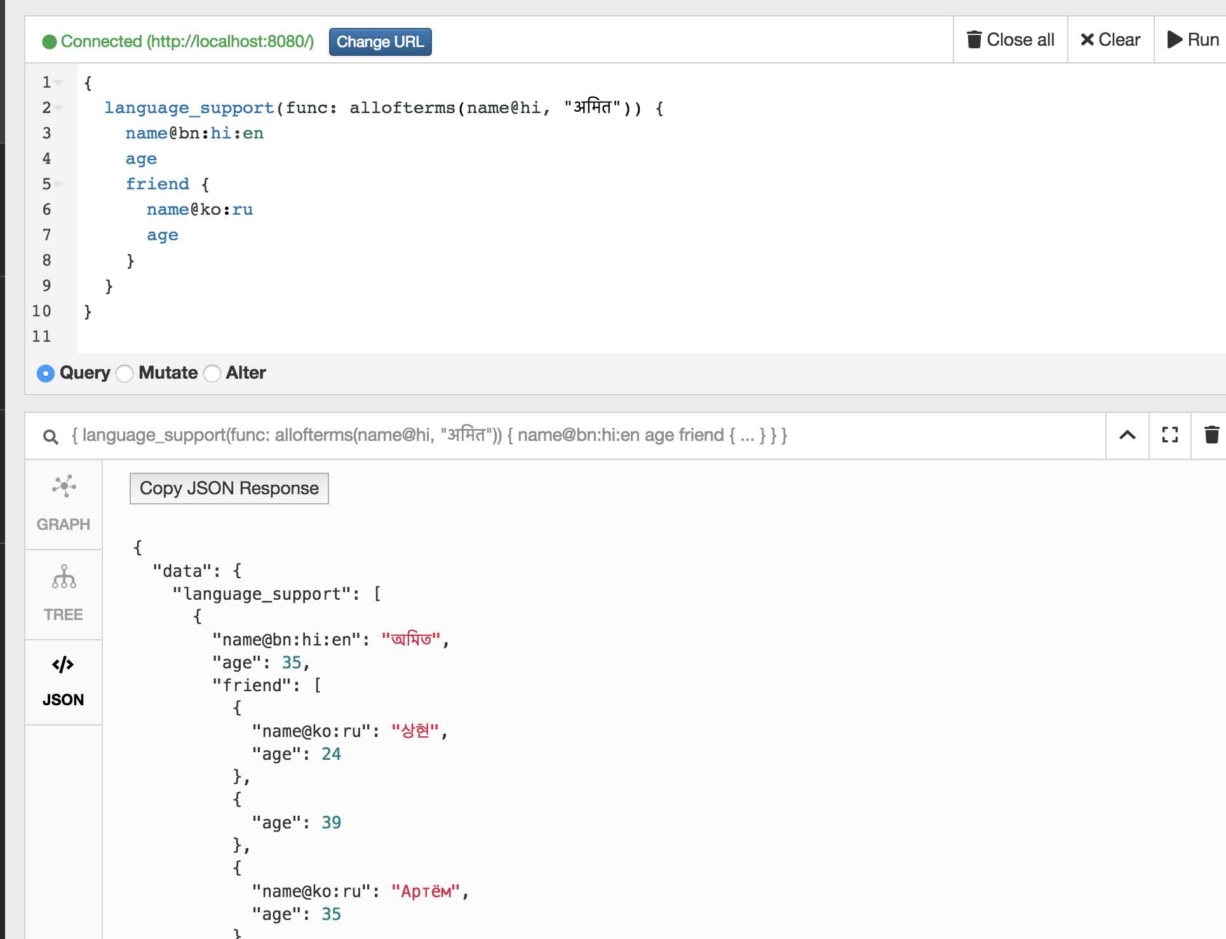The width and height of the screenshot is (1226, 939).
Task: Select the Alter radio option
Action: click(212, 374)
